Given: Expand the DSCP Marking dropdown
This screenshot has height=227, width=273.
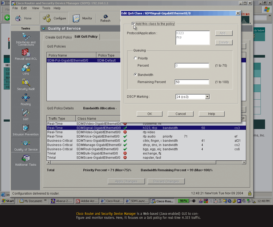Looking at the screenshot, I should pyautogui.click(x=207, y=97).
